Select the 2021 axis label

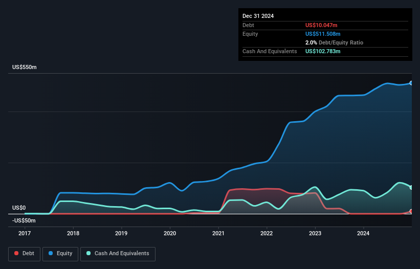(x=218, y=233)
